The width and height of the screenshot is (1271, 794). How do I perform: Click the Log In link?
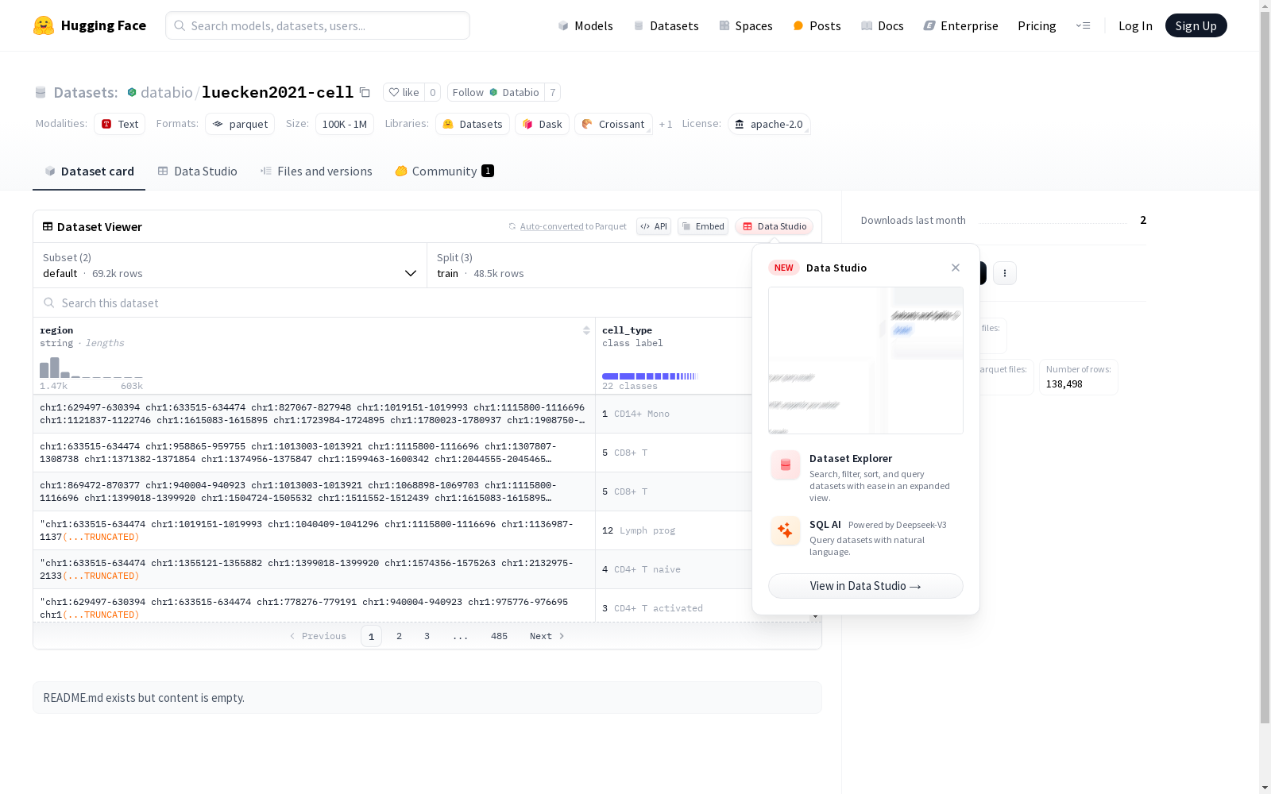1135,25
